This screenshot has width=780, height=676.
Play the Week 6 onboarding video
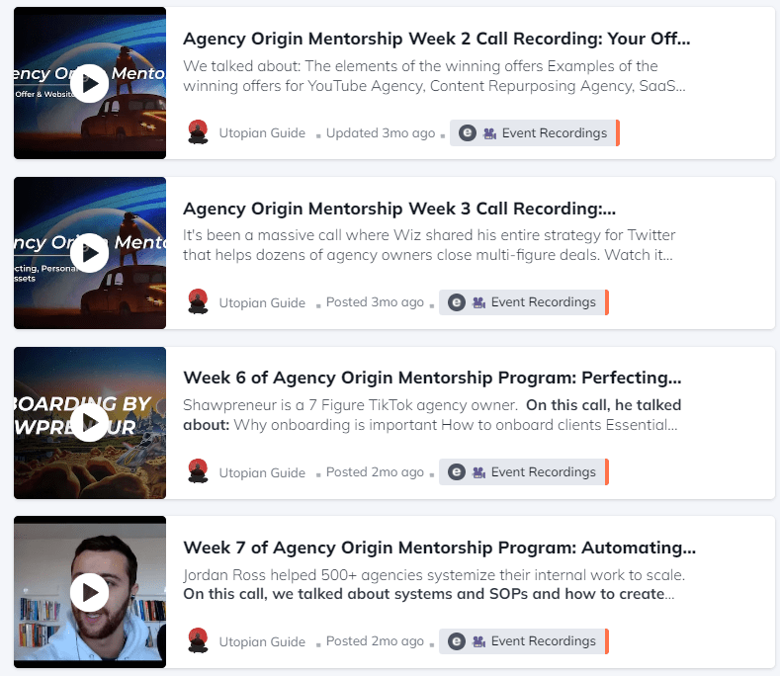tap(90, 423)
